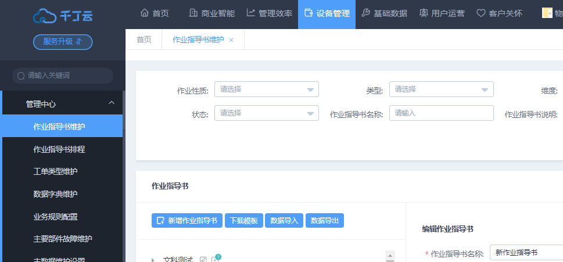
Task: Select the 设备管理 navigation menu
Action: coord(327,13)
